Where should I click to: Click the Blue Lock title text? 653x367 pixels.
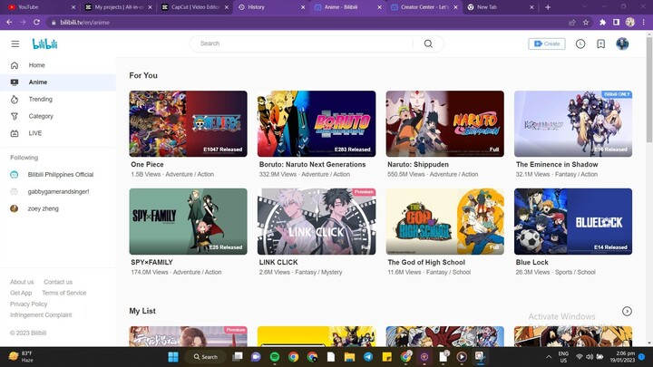coord(531,262)
